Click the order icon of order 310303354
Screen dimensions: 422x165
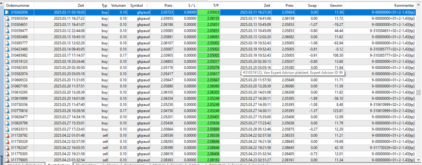coord(7,19)
